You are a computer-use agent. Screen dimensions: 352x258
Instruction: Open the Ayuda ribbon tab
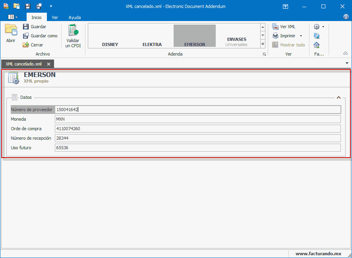(x=75, y=17)
